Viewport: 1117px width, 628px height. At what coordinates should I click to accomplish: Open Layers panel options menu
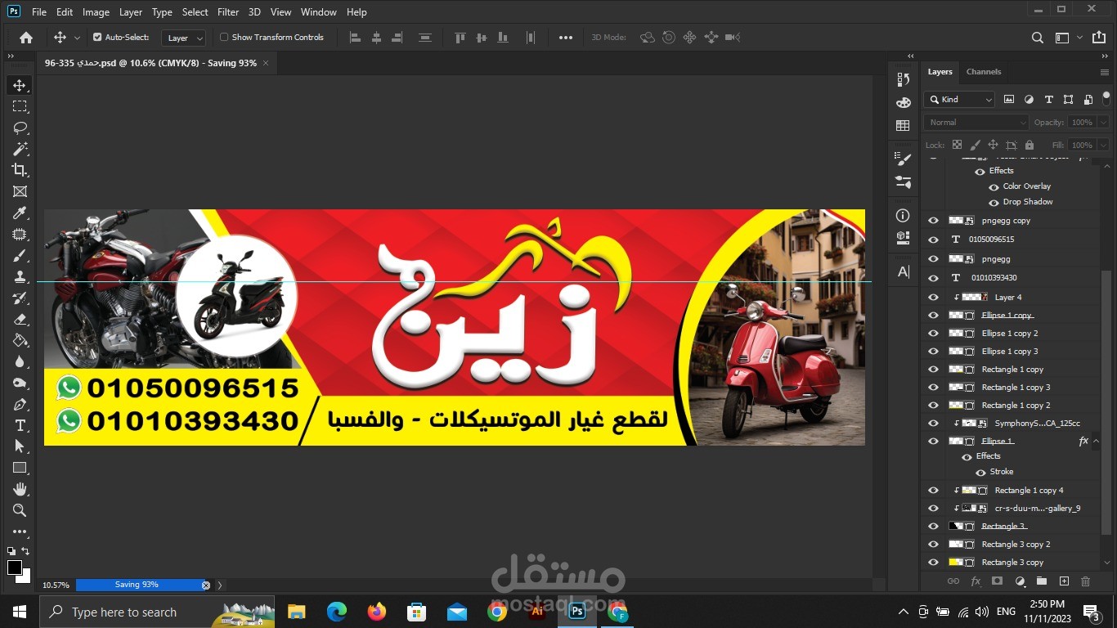1104,72
